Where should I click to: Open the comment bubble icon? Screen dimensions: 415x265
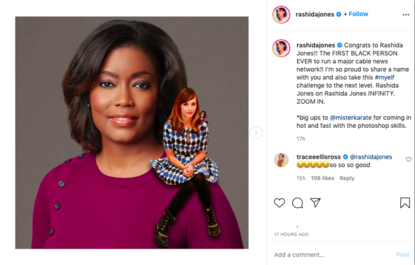coord(298,202)
